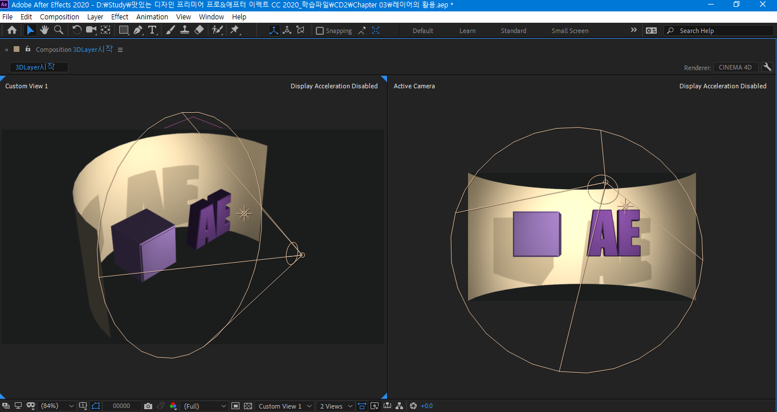Select the Selection arrow tool
777x412 pixels.
[30, 30]
